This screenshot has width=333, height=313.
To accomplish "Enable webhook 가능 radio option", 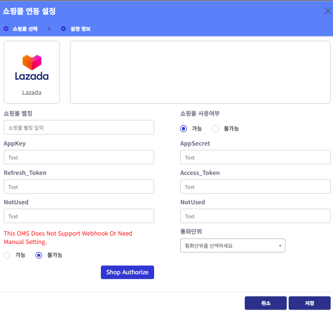I will pyautogui.click(x=7, y=255).
